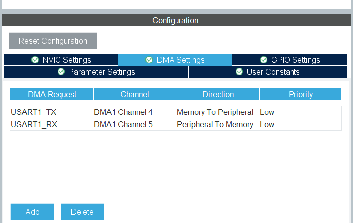Switch to the GPIO Settings tab

tap(289, 60)
